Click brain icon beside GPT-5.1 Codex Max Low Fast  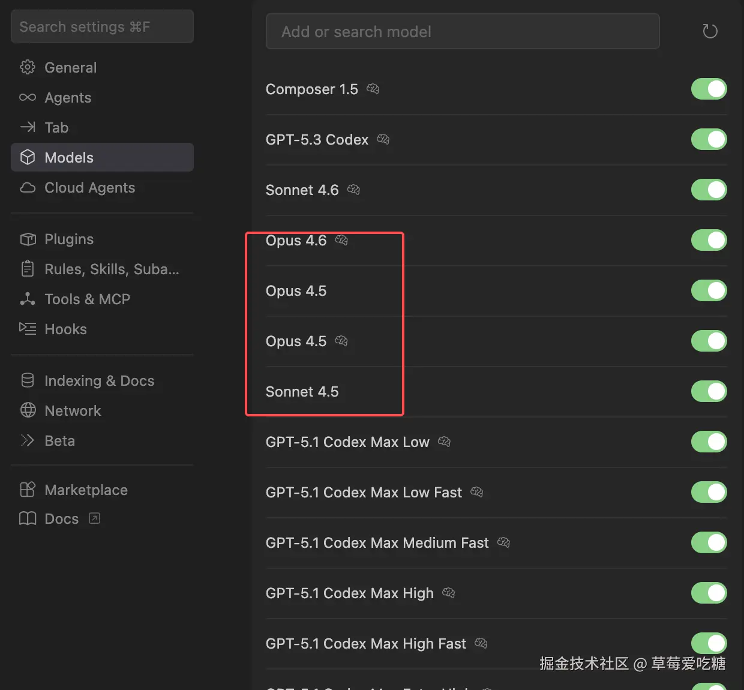point(477,492)
